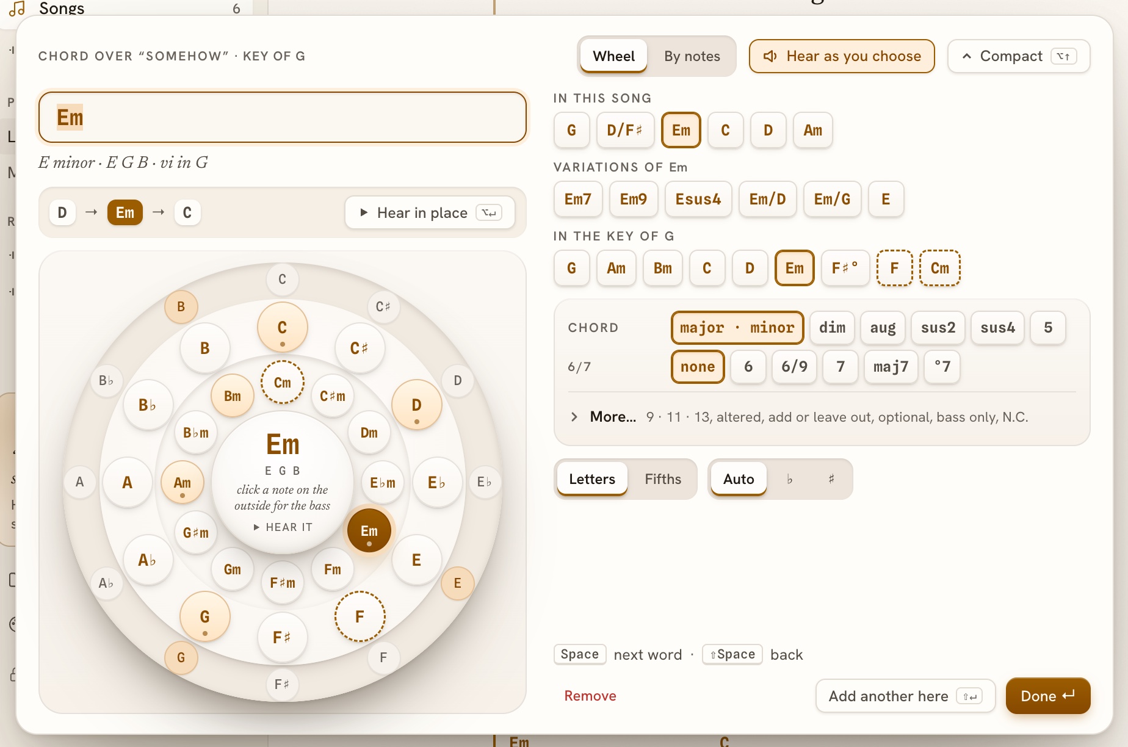This screenshot has height=747, width=1128.
Task: Click the Em chord input field
Action: coord(283,117)
